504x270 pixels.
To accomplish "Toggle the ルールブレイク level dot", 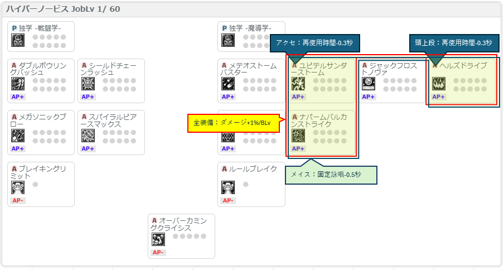I will coord(245,185).
